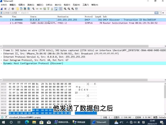Open expert information from the status bar circle

click(x=2, y=117)
